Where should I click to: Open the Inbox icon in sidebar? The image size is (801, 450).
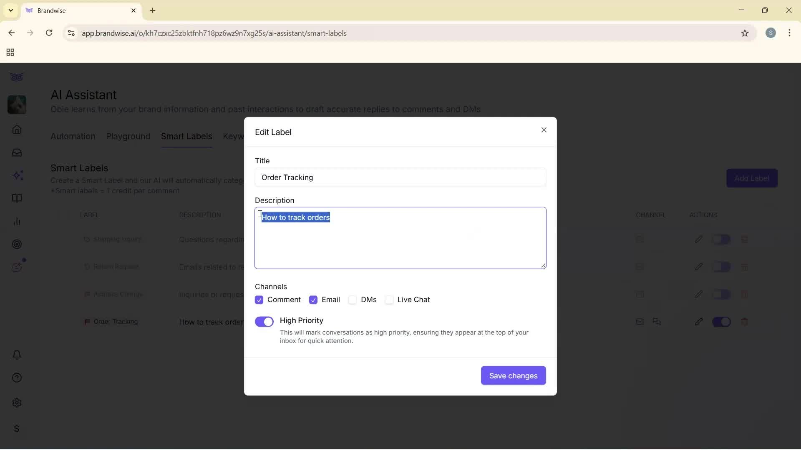[x=17, y=152]
